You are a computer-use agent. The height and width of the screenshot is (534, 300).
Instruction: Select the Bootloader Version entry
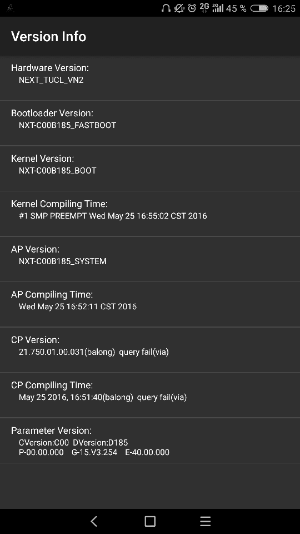(x=150, y=123)
